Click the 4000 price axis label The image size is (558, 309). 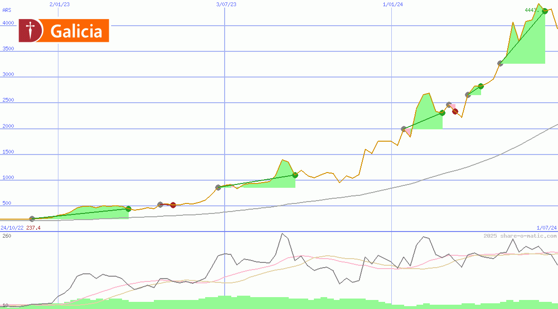coord(8,23)
